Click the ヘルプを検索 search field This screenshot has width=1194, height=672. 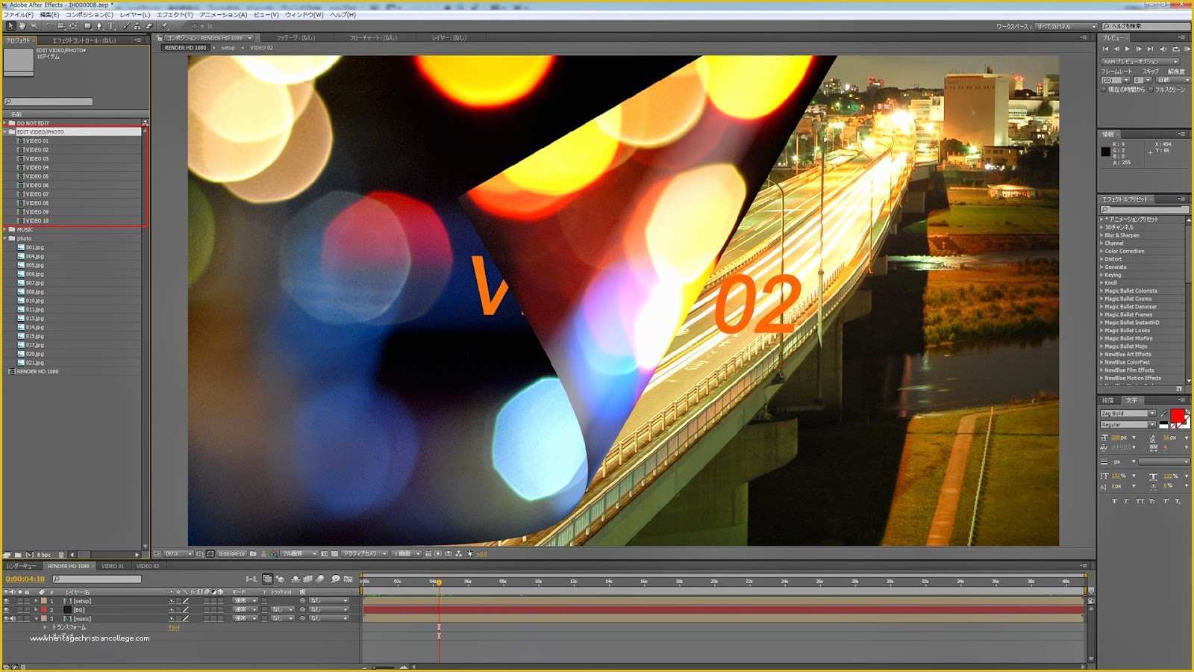pyautogui.click(x=1146, y=26)
